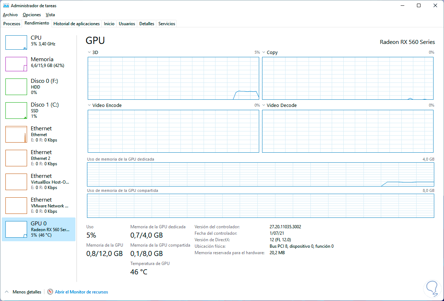
Task: Click the Resource Monitor icon
Action: point(50,292)
